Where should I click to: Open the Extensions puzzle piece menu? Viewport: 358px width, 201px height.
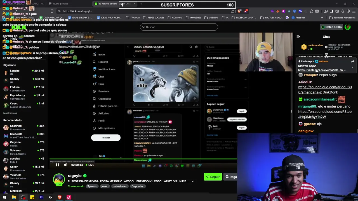[311, 11]
